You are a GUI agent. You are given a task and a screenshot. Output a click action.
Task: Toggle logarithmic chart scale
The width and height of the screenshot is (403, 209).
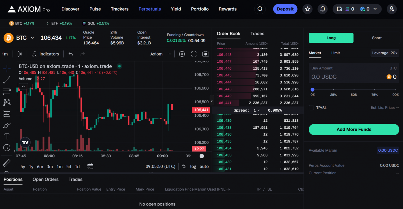(193, 166)
